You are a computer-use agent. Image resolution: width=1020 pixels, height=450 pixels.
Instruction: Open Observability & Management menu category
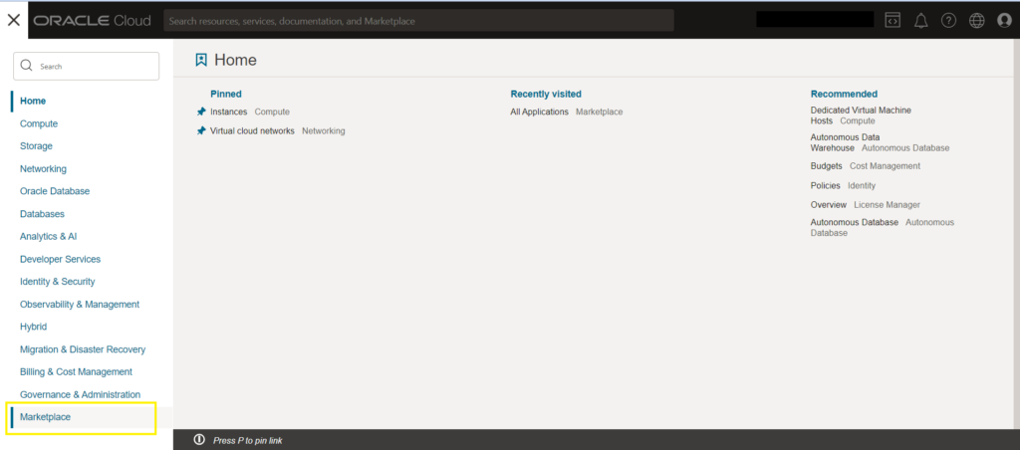coord(80,305)
